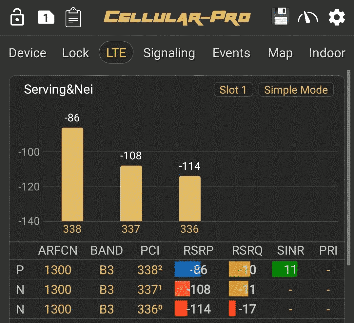Tap the Serving&Nei heading
The image size is (354, 323).
(58, 89)
